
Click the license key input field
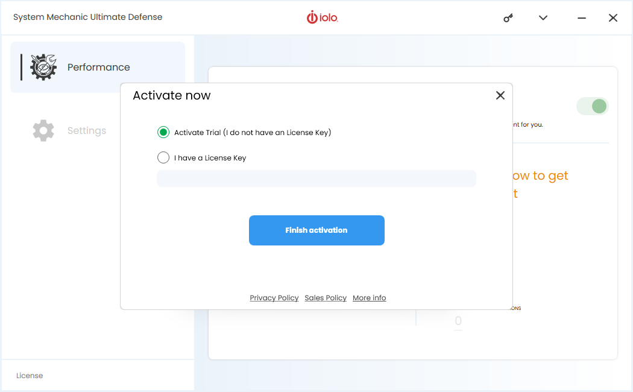tap(316, 179)
